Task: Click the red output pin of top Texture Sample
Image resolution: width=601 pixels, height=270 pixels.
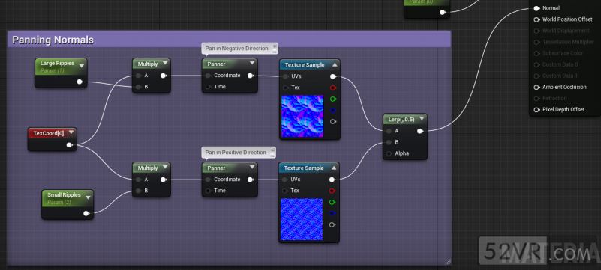Action: (332, 88)
